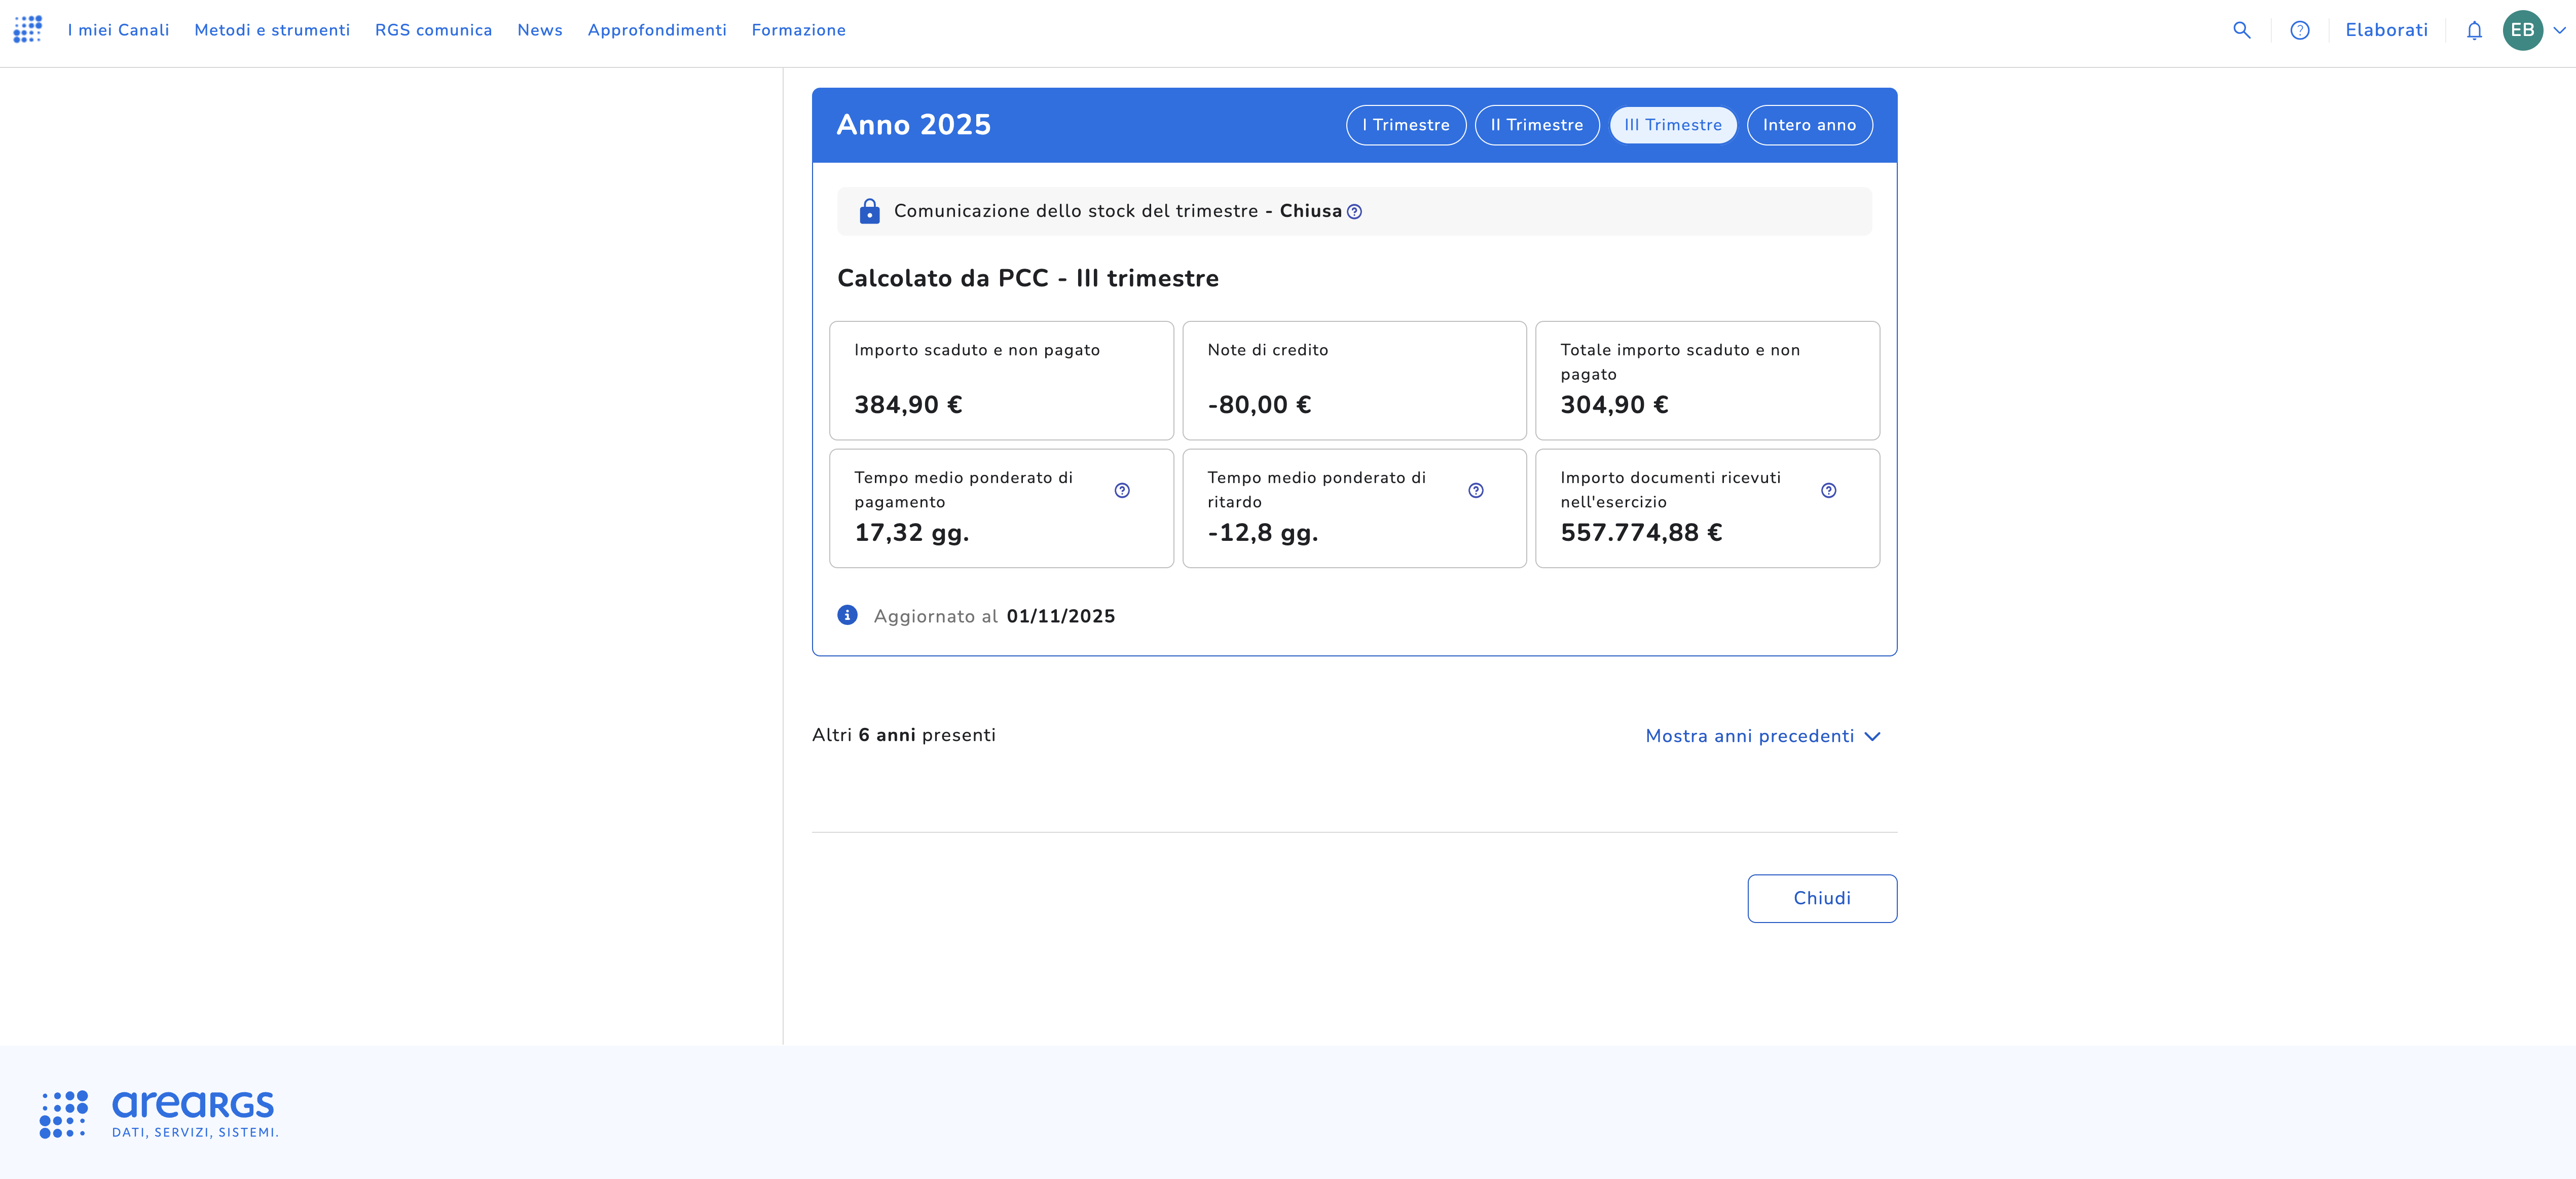
Task: Click the 384,90 € amount
Action: coord(908,405)
